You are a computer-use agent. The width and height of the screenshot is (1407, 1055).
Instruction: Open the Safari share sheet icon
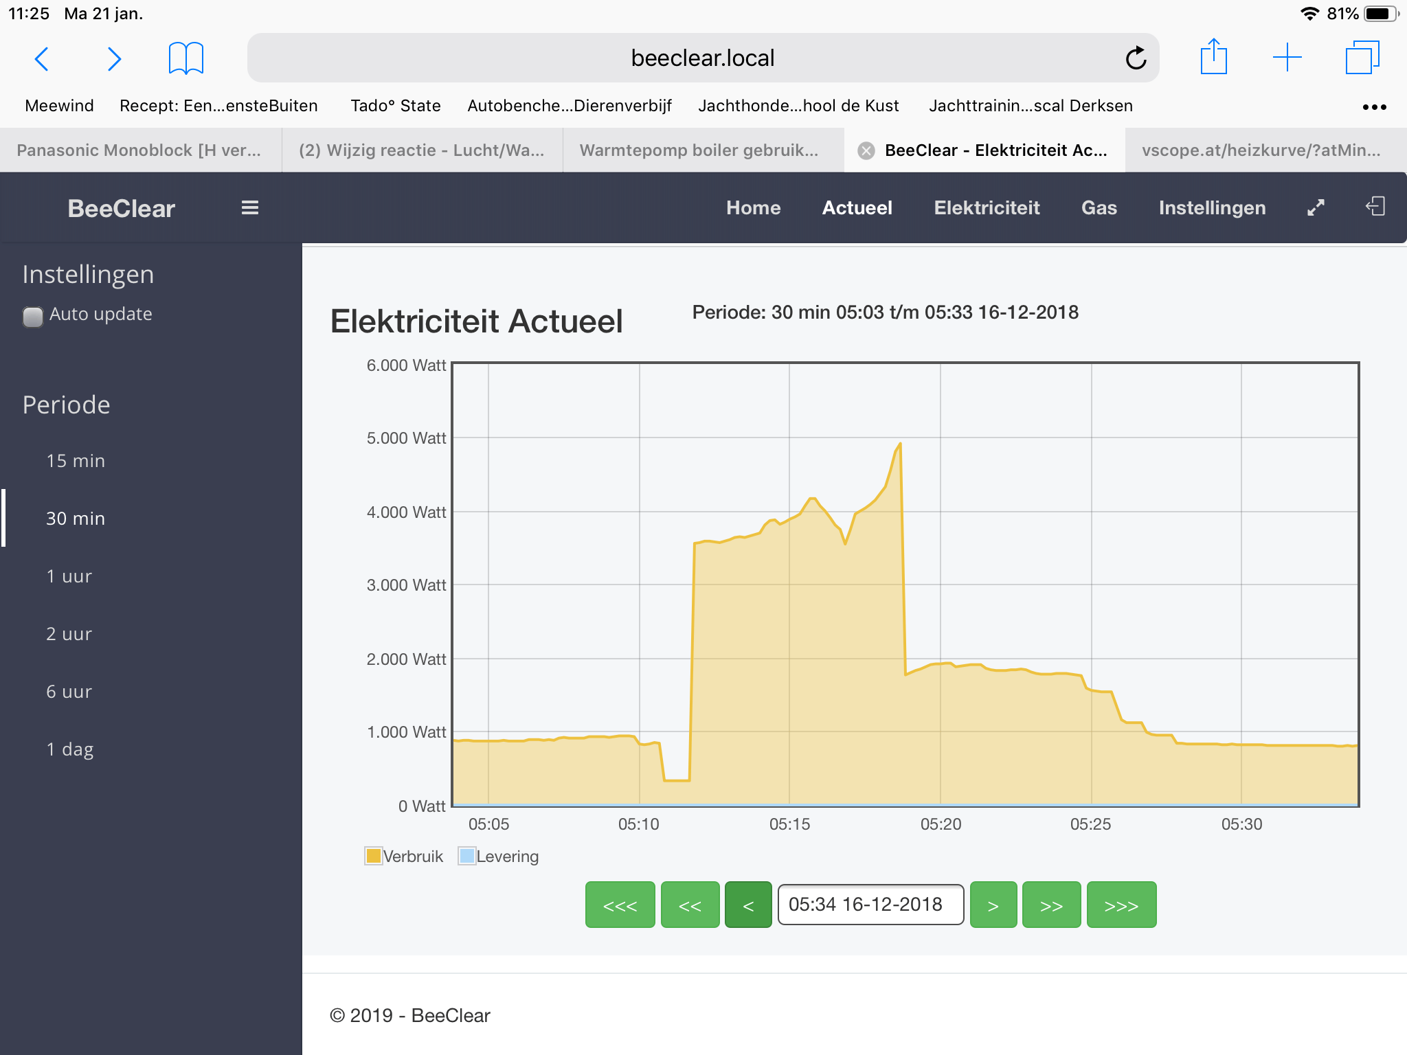tap(1213, 58)
